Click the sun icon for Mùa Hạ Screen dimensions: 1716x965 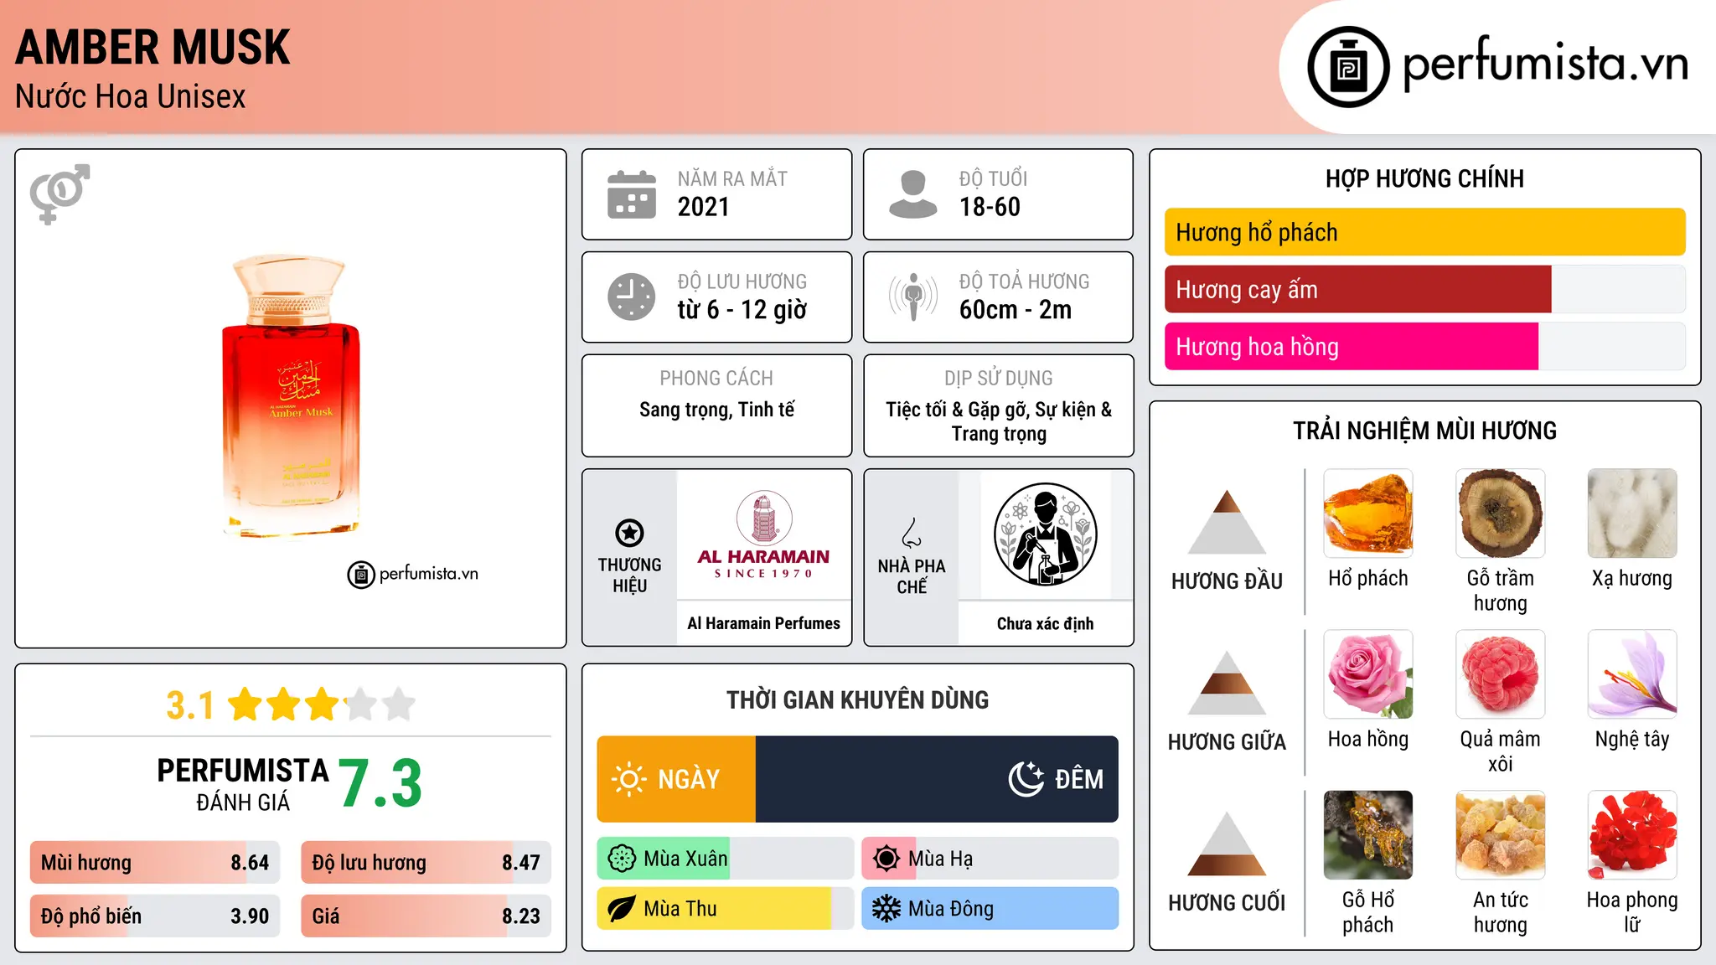(886, 859)
